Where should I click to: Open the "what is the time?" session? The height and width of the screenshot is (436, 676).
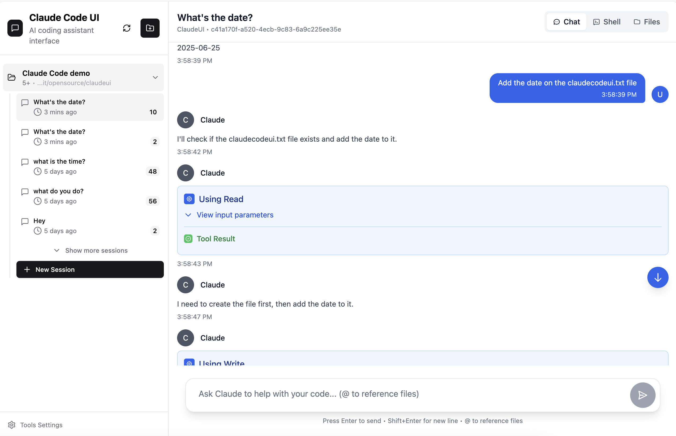(x=59, y=161)
